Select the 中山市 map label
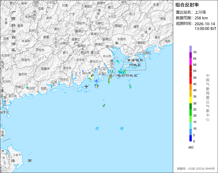This screenshot has width=218, height=173. pos(107,56)
